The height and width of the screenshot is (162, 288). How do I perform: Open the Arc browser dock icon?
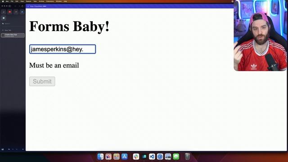coord(108,157)
